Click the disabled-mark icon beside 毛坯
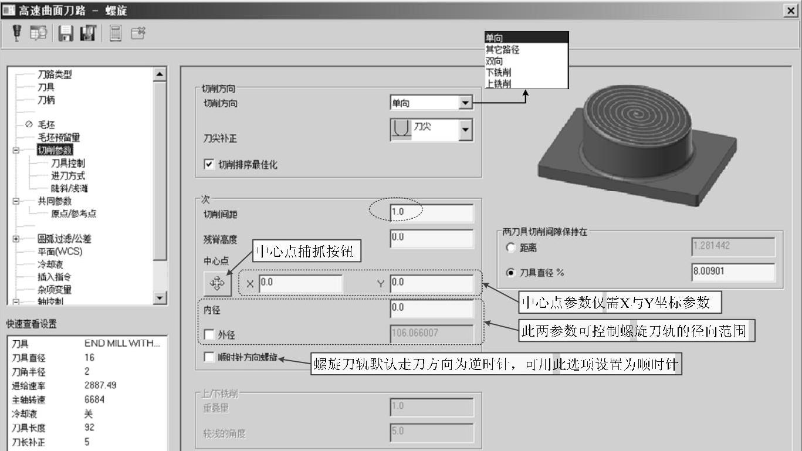 pyautogui.click(x=28, y=124)
